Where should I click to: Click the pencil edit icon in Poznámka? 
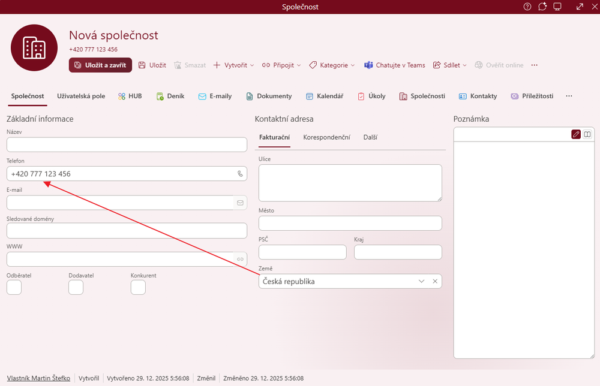(576, 134)
